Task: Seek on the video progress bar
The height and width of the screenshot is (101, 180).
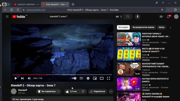Action: click(x=62, y=75)
